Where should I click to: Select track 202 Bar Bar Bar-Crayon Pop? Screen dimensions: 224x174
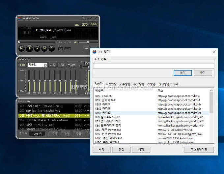(x=54, y=111)
